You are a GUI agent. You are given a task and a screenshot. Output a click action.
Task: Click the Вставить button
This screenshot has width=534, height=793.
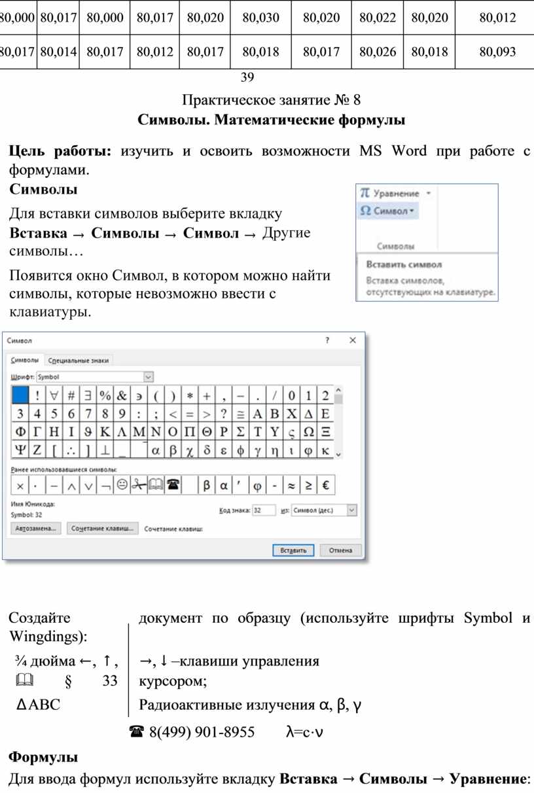[293, 550]
